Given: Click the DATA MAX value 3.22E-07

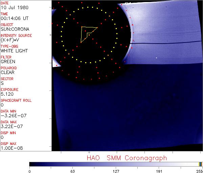Looking at the screenshot, I should point(13,126).
